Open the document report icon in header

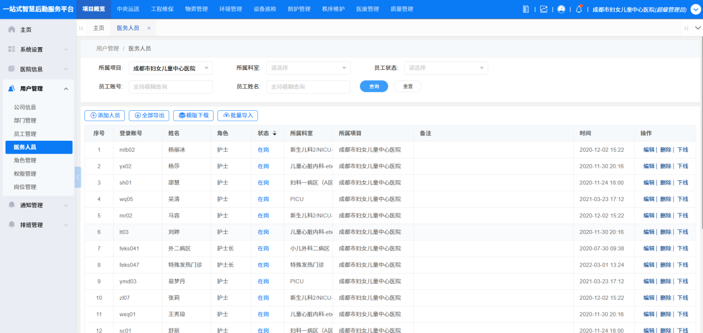point(526,9)
